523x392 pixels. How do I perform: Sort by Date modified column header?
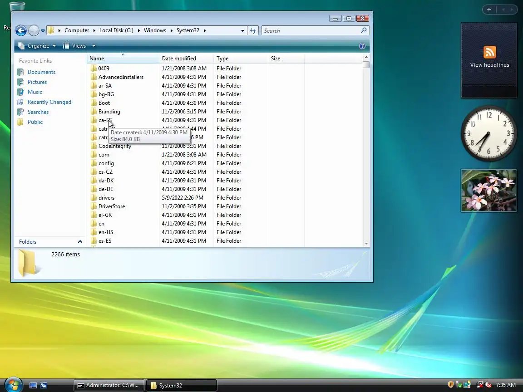186,59
